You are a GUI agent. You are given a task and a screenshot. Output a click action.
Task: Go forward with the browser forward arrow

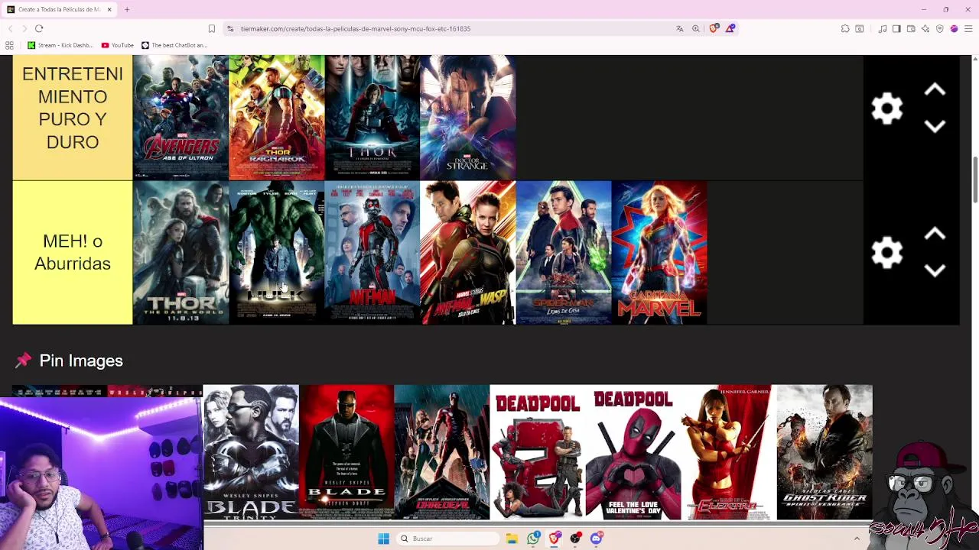click(x=24, y=28)
